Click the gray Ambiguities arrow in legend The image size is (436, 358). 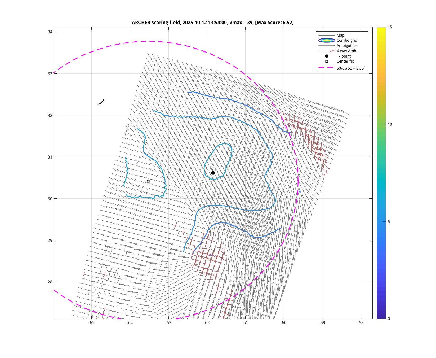327,46
